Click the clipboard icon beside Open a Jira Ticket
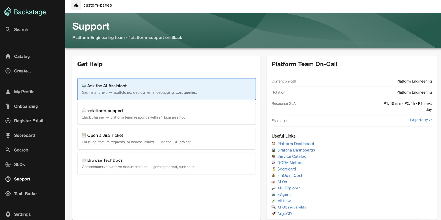The image size is (441, 220). coord(84,135)
